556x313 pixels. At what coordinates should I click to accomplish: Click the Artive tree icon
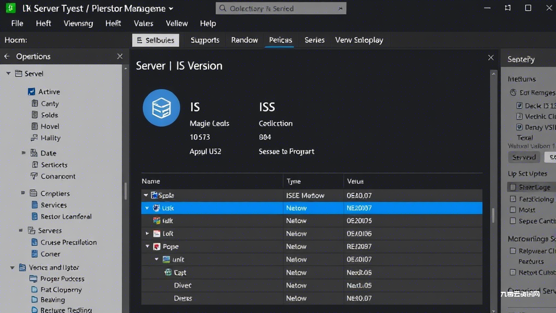point(31,91)
